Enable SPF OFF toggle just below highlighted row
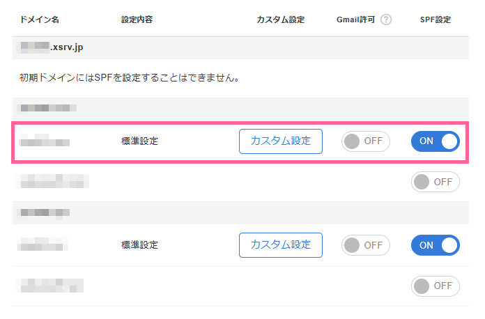 (x=436, y=182)
